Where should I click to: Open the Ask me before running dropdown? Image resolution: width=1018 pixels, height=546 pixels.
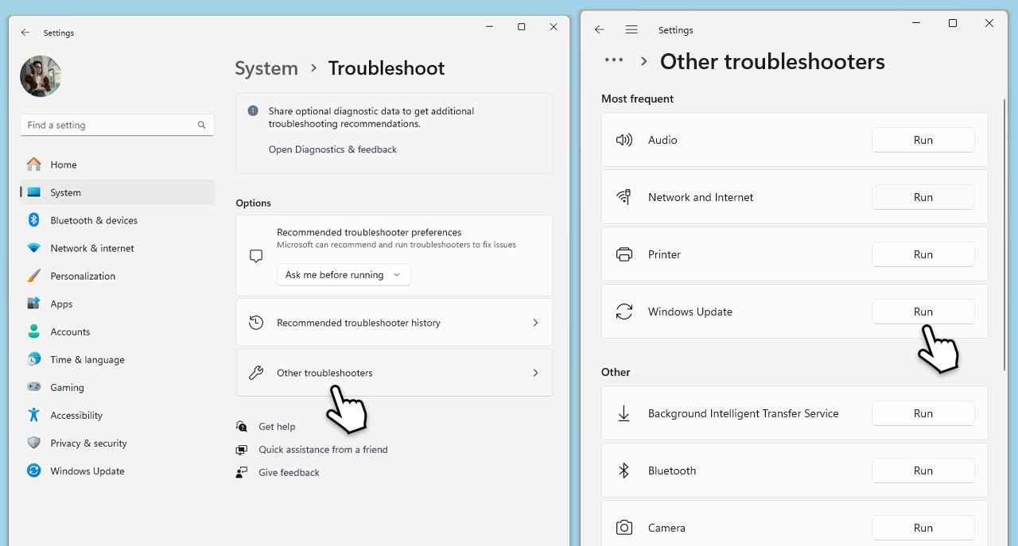point(344,275)
